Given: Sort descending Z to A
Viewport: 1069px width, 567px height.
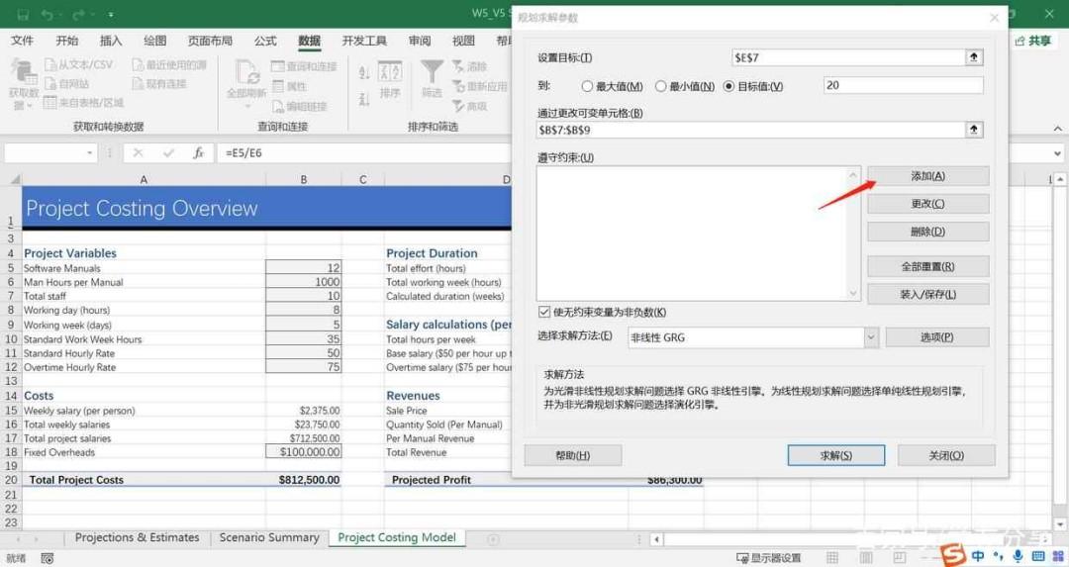Looking at the screenshot, I should pyautogui.click(x=364, y=100).
